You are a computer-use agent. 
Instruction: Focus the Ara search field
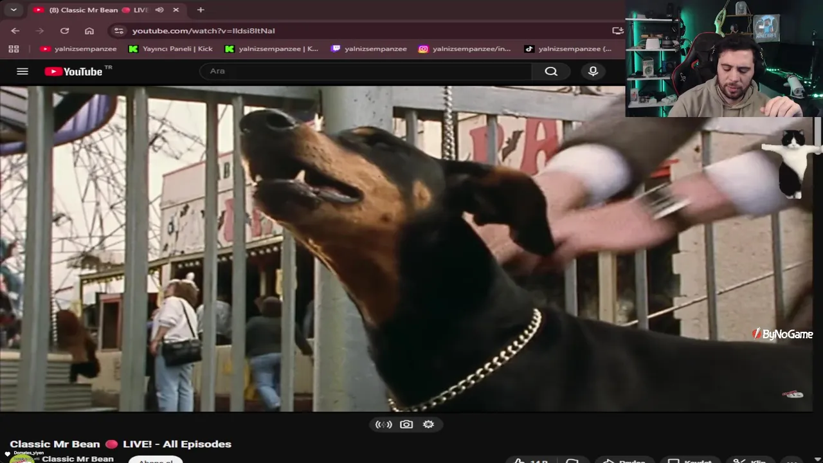point(365,71)
